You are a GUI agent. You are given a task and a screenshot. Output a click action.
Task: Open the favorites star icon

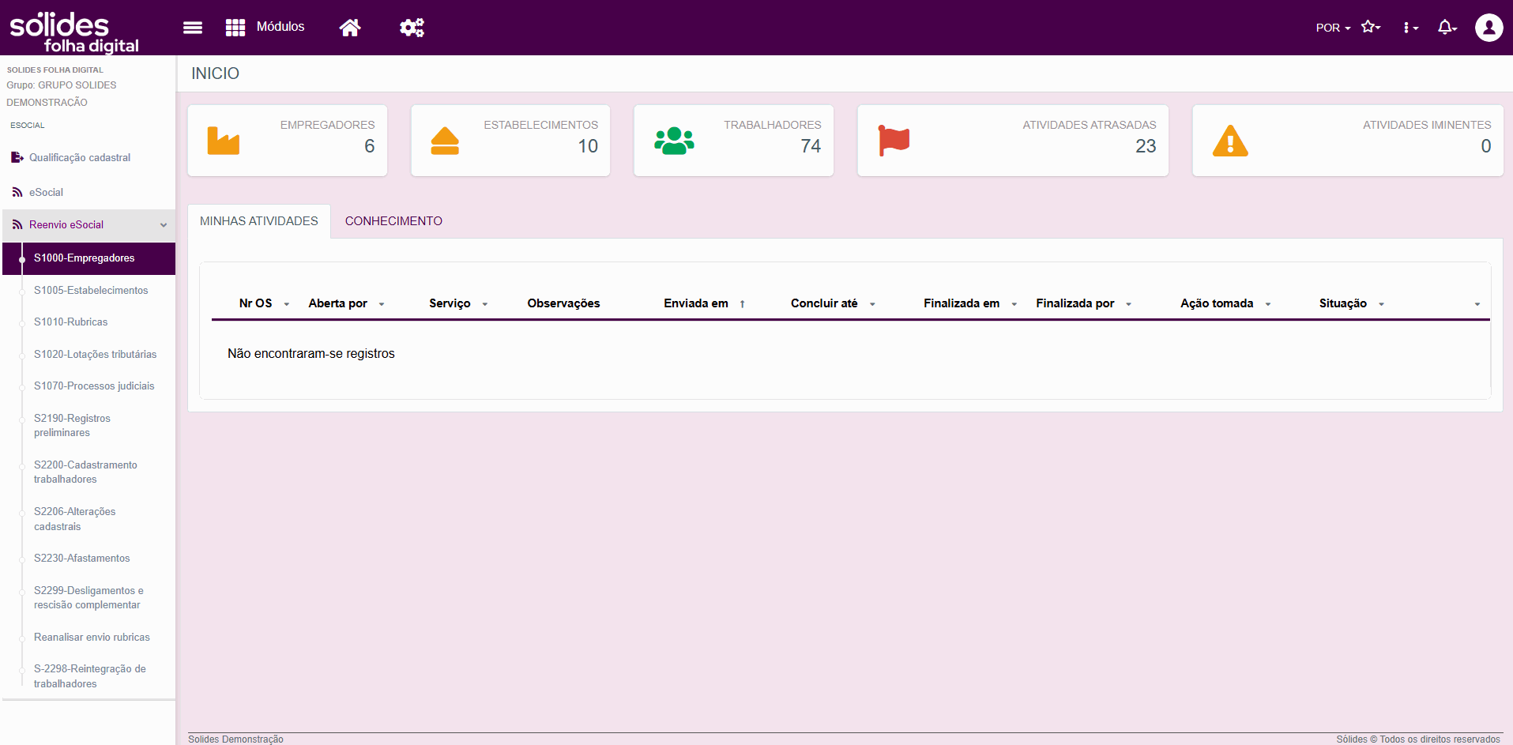[1370, 28]
